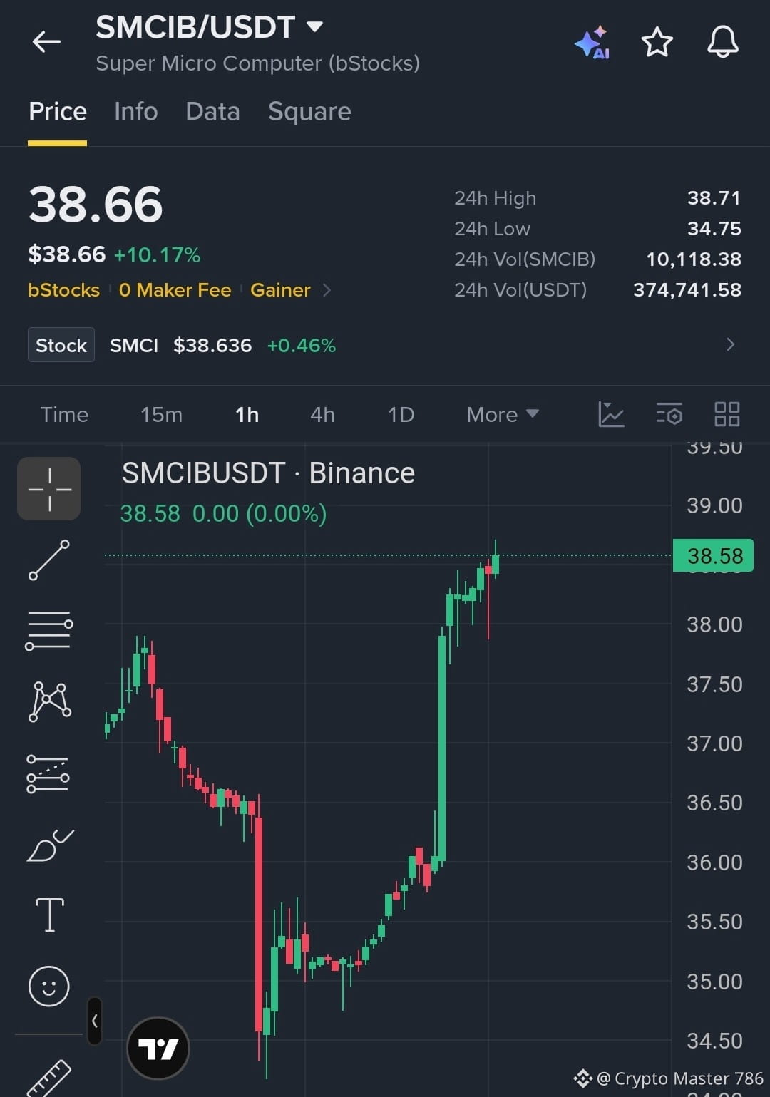Screen dimensions: 770x1097
Task: Go back using the arrow
Action: point(46,42)
